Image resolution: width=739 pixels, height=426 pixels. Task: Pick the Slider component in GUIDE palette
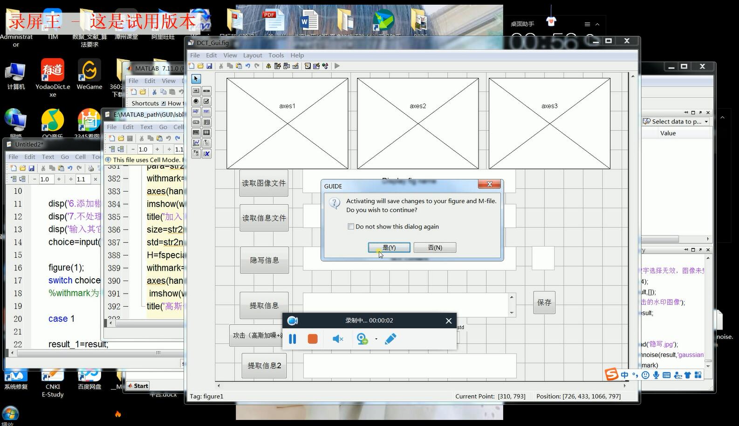coord(206,91)
